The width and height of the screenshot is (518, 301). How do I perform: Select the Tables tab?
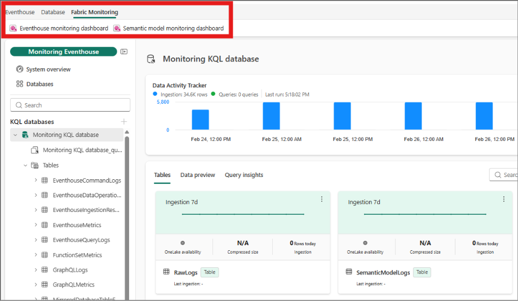click(x=162, y=175)
